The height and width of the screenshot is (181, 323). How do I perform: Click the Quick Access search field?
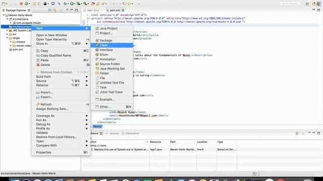290,4
